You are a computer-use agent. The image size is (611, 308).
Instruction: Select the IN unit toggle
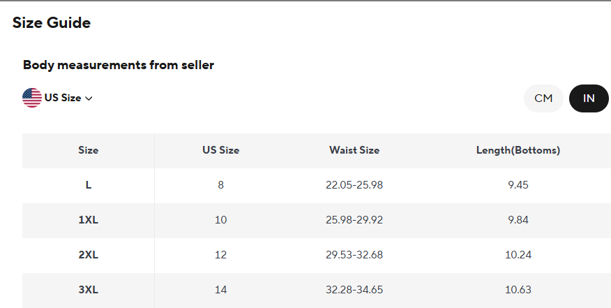pos(589,98)
